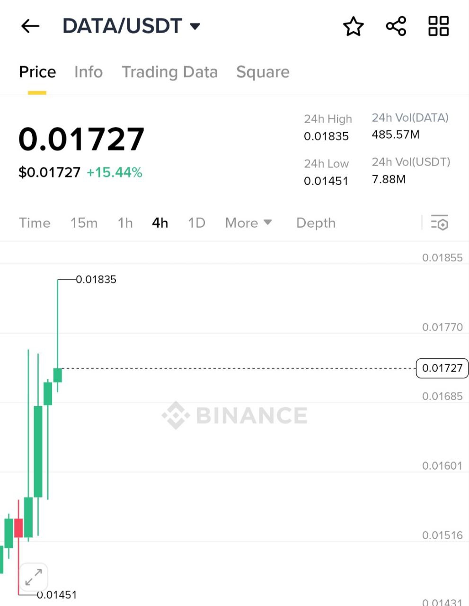The image size is (469, 606).
Task: Open the share icon
Action: click(x=396, y=26)
